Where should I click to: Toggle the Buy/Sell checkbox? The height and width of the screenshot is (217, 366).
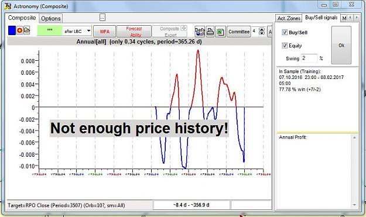pos(285,32)
